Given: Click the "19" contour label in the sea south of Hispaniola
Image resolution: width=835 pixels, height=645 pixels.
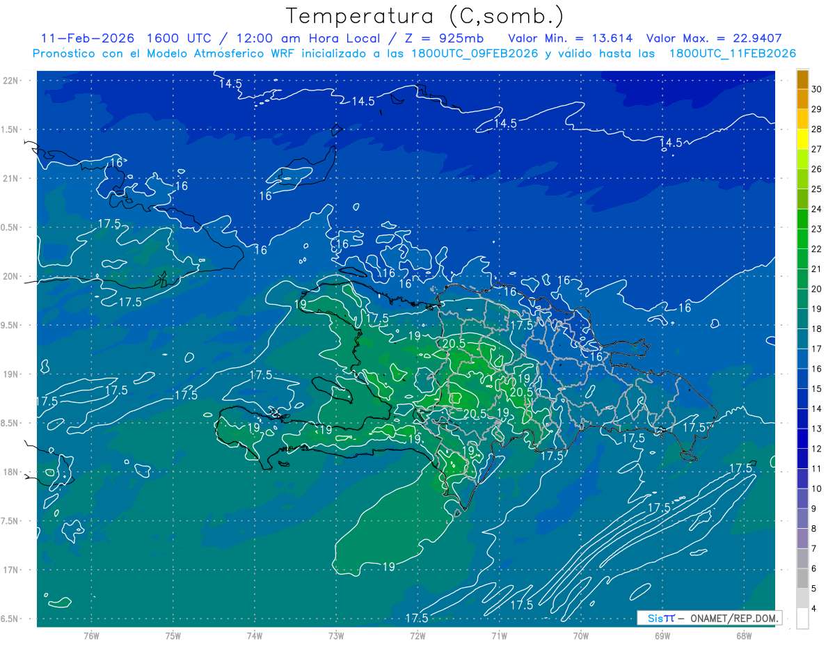Looking at the screenshot, I should point(389,567).
